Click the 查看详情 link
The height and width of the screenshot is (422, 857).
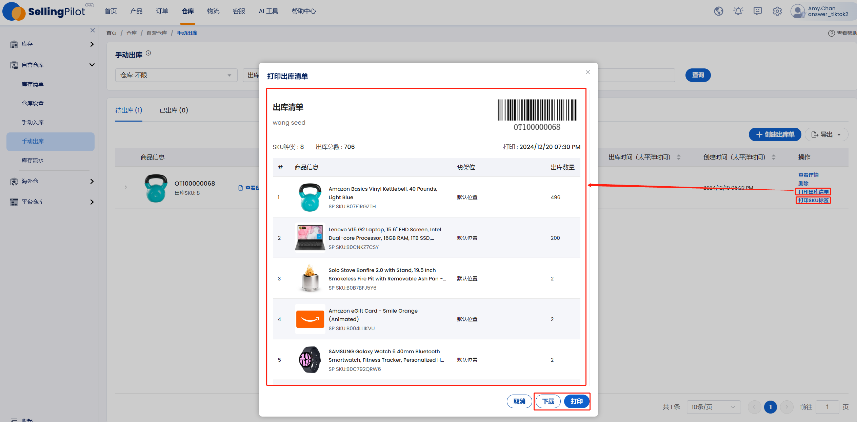point(809,175)
